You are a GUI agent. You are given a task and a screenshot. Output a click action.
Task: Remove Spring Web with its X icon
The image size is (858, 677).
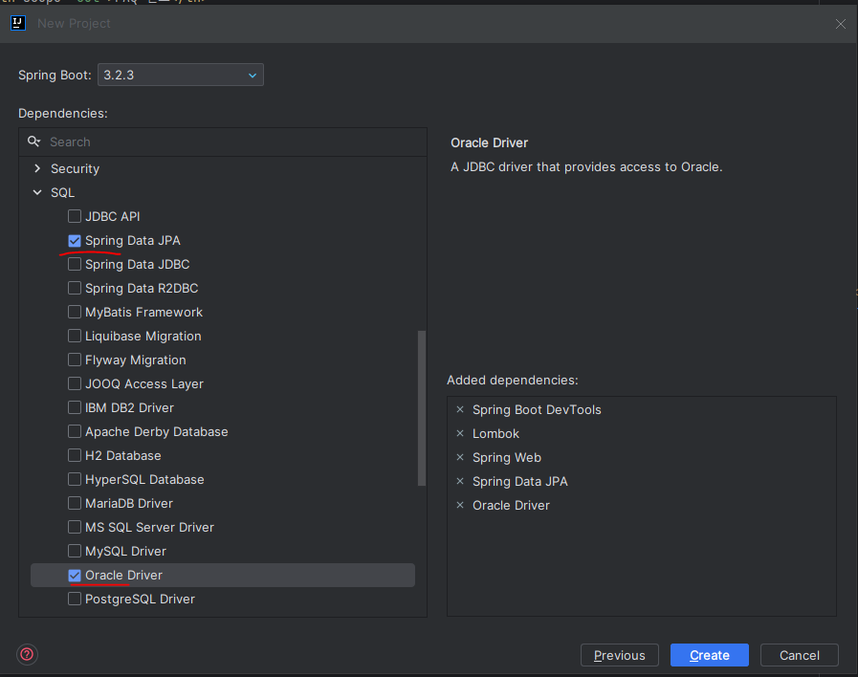coord(460,457)
